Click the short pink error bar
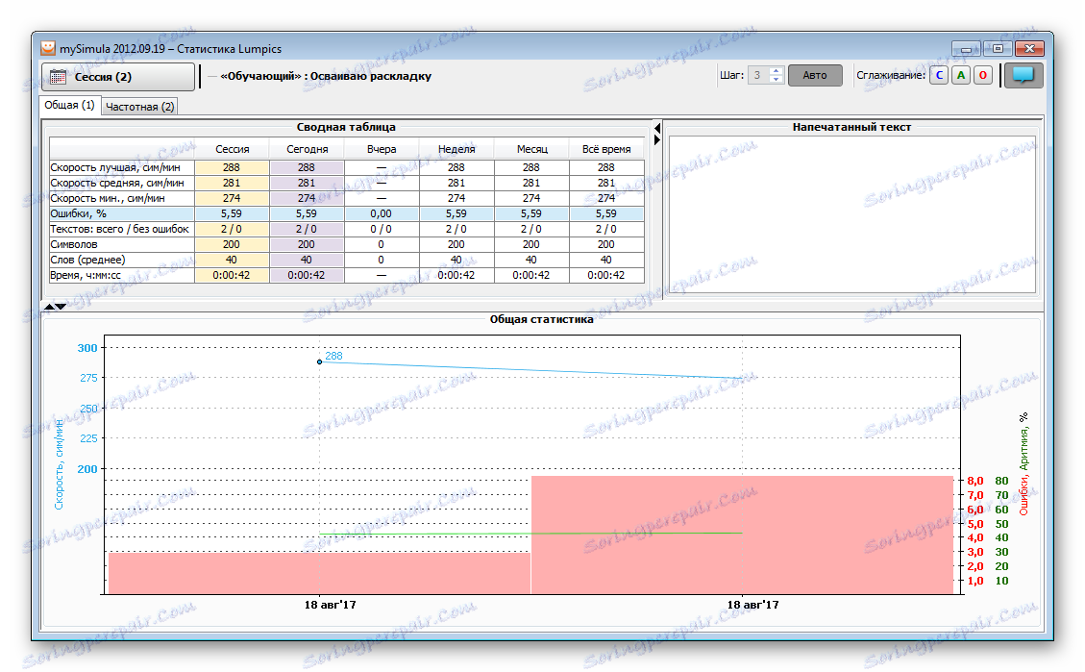This screenshot has width=1085, height=672. pos(319,573)
